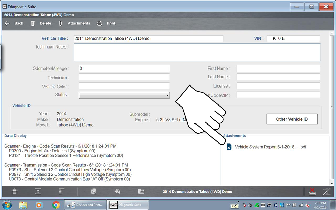
Task: Open the Vehicle System Report PDF attachment
Action: [270, 147]
